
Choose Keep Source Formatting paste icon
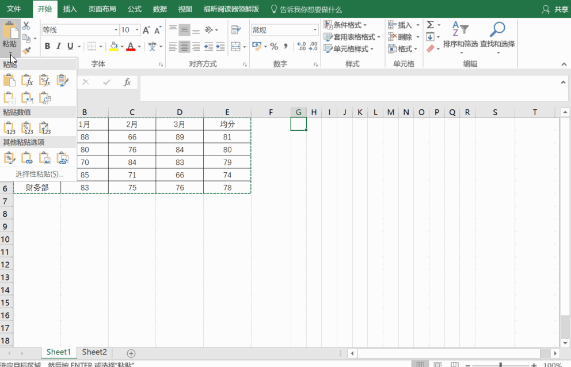click(63, 81)
